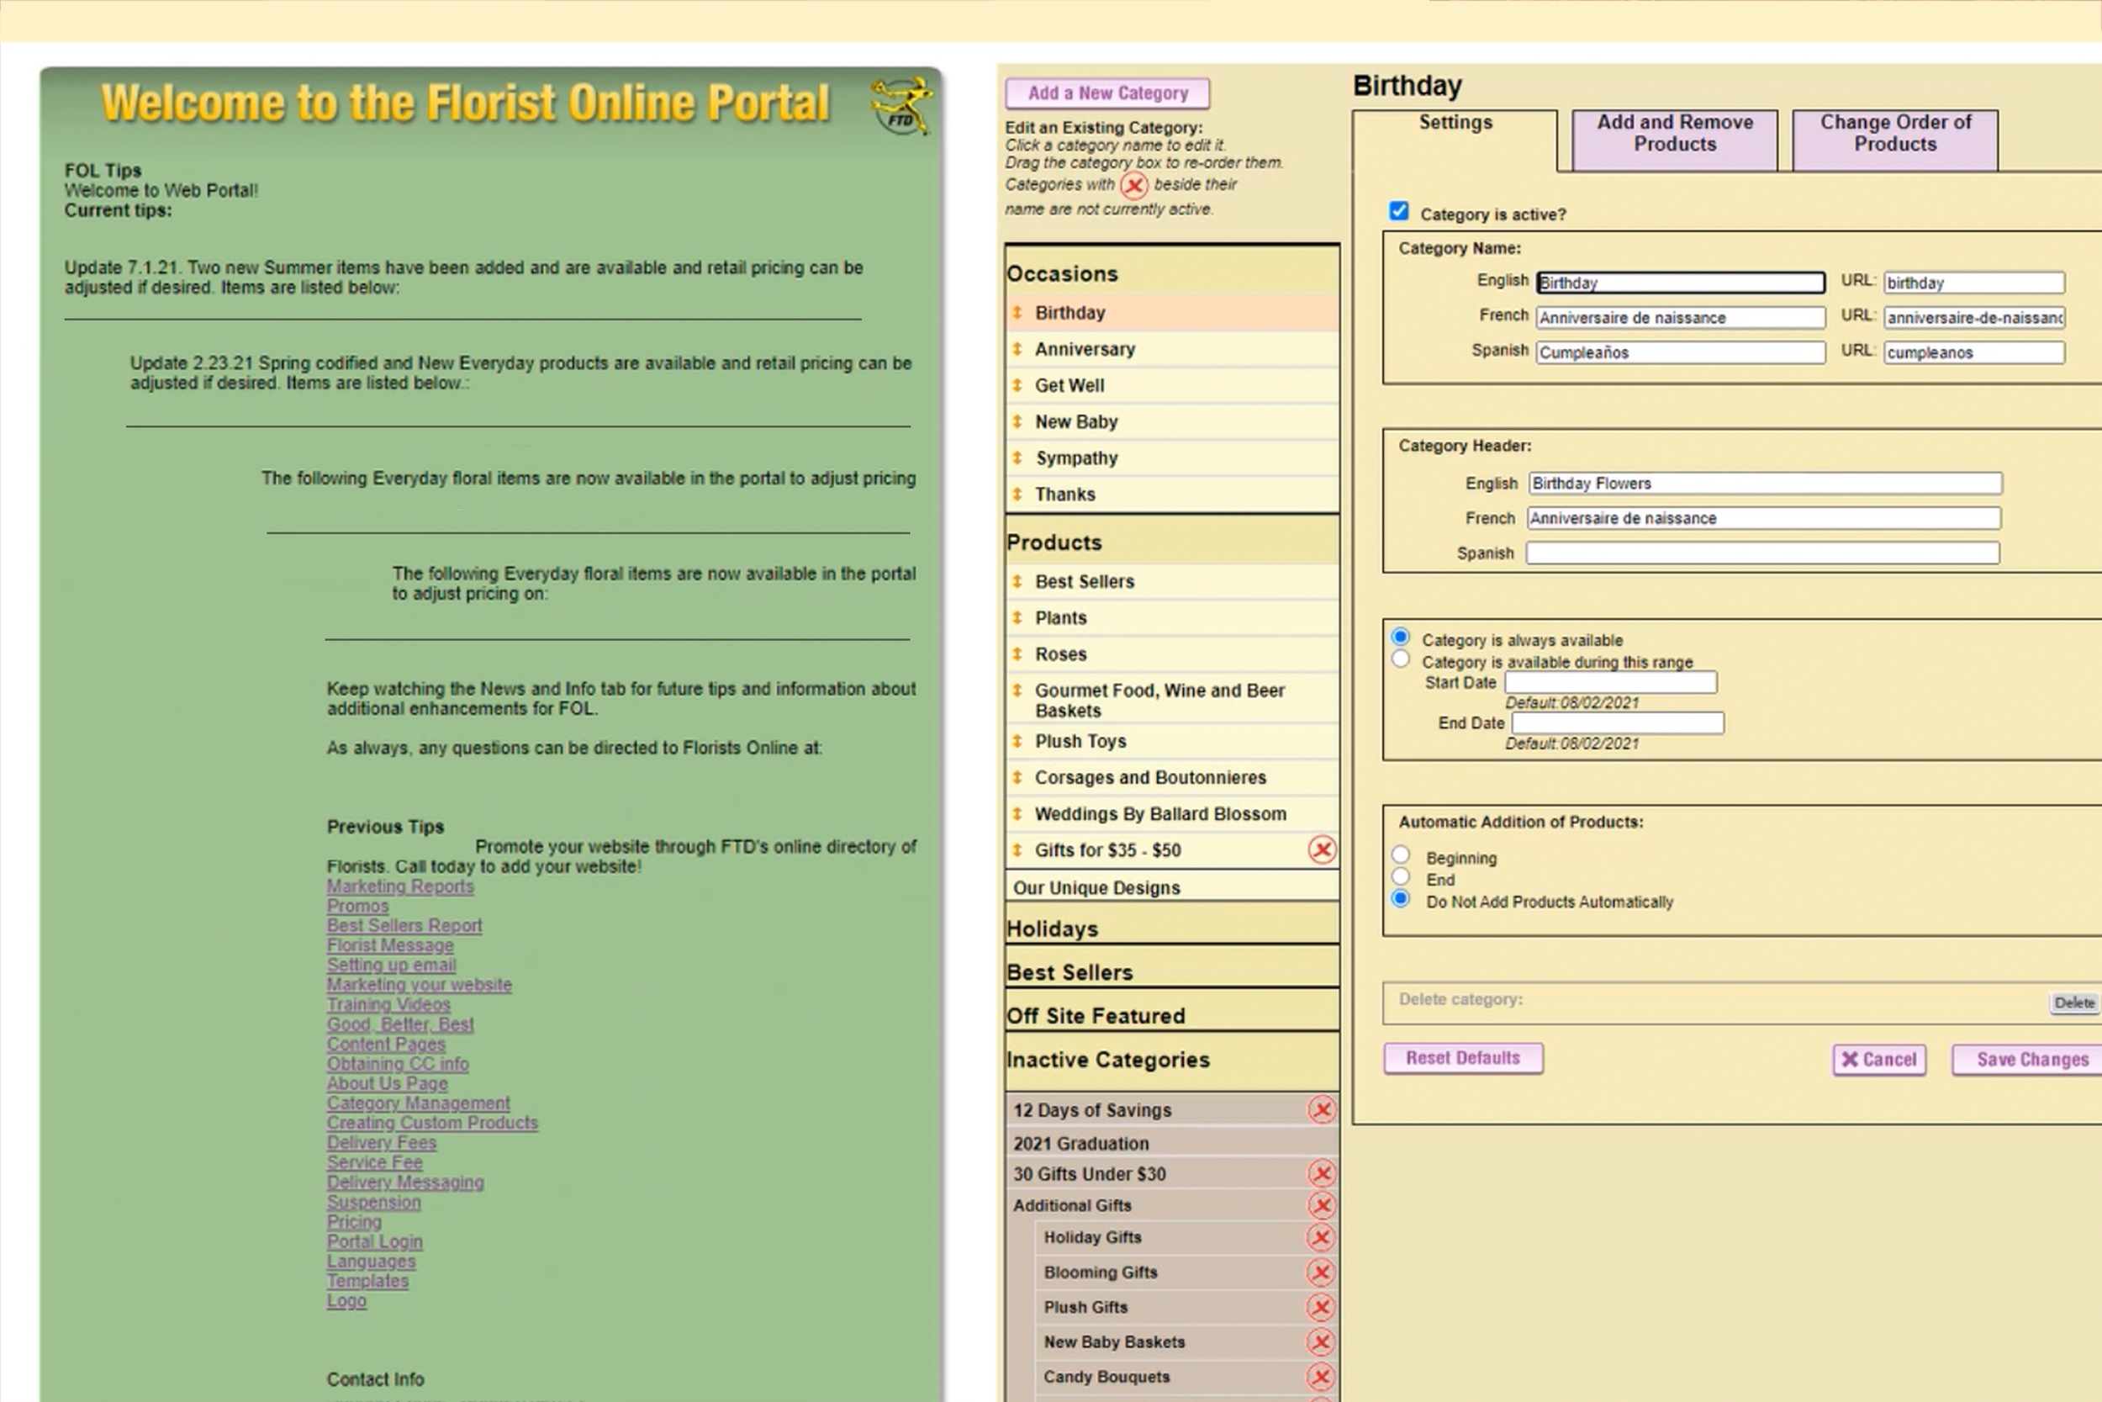The height and width of the screenshot is (1402, 2102).
Task: Click red X icon beside Candy Bouquets
Action: coord(1320,1377)
